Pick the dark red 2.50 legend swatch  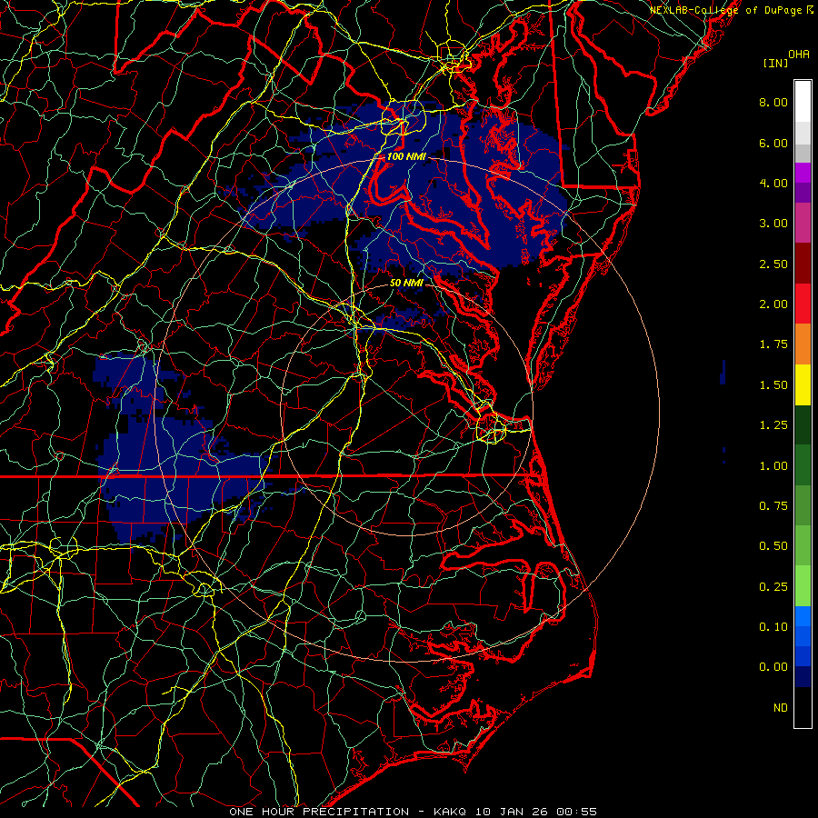[803, 264]
